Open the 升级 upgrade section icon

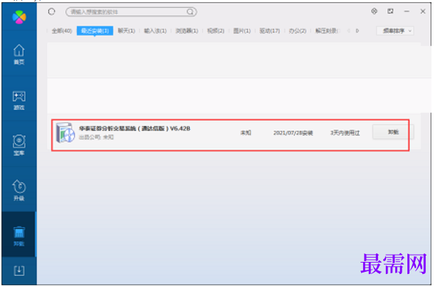18,190
